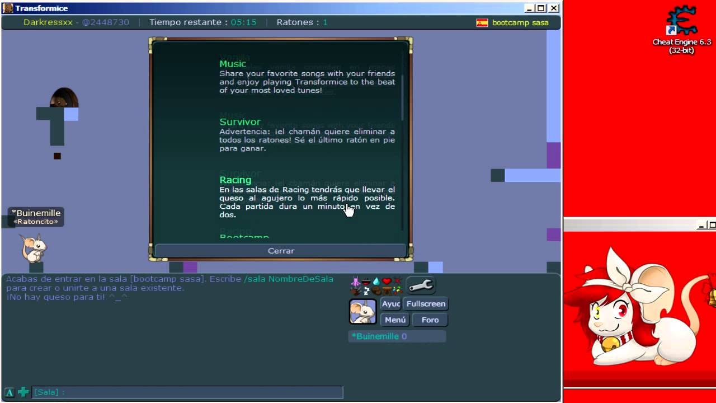Close the dialog with Cerrar
The height and width of the screenshot is (403, 716).
[281, 251]
